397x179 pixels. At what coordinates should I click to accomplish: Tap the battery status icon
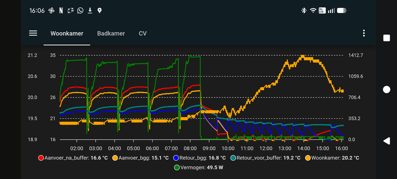tap(342, 10)
